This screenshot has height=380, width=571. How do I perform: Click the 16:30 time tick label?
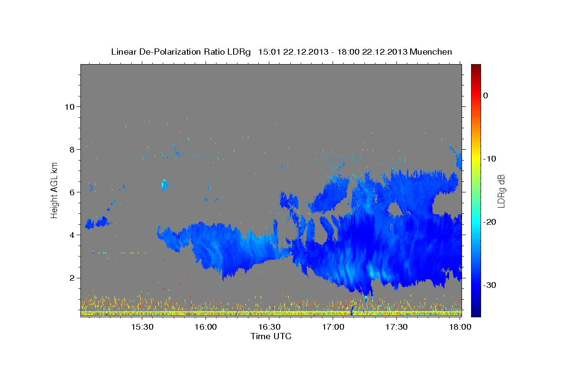(269, 327)
